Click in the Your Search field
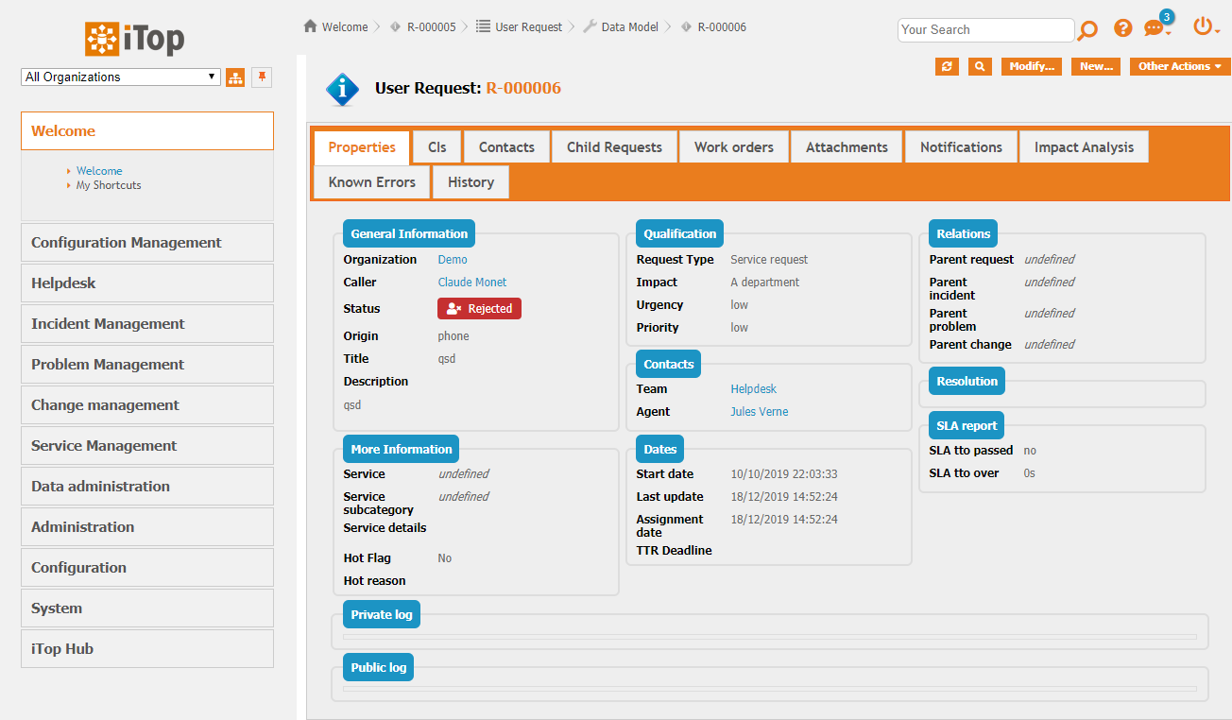 tap(984, 30)
